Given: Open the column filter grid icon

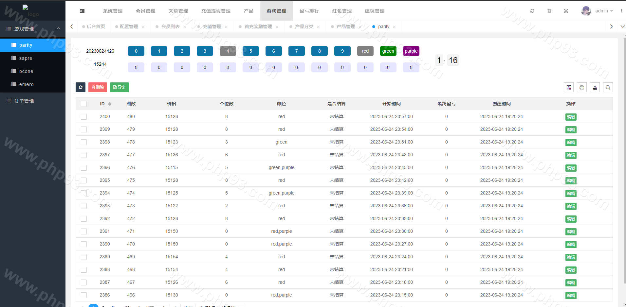Looking at the screenshot, I should click(x=569, y=87).
